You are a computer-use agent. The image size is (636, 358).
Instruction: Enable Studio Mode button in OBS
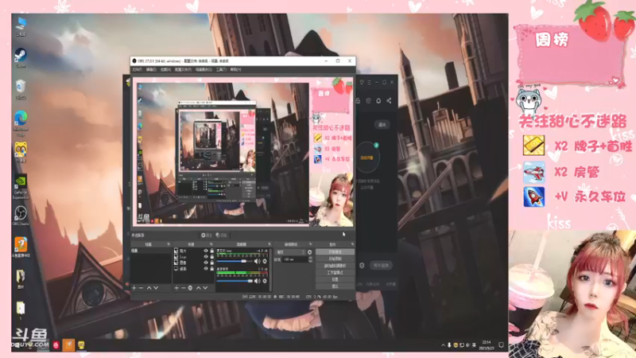point(335,273)
